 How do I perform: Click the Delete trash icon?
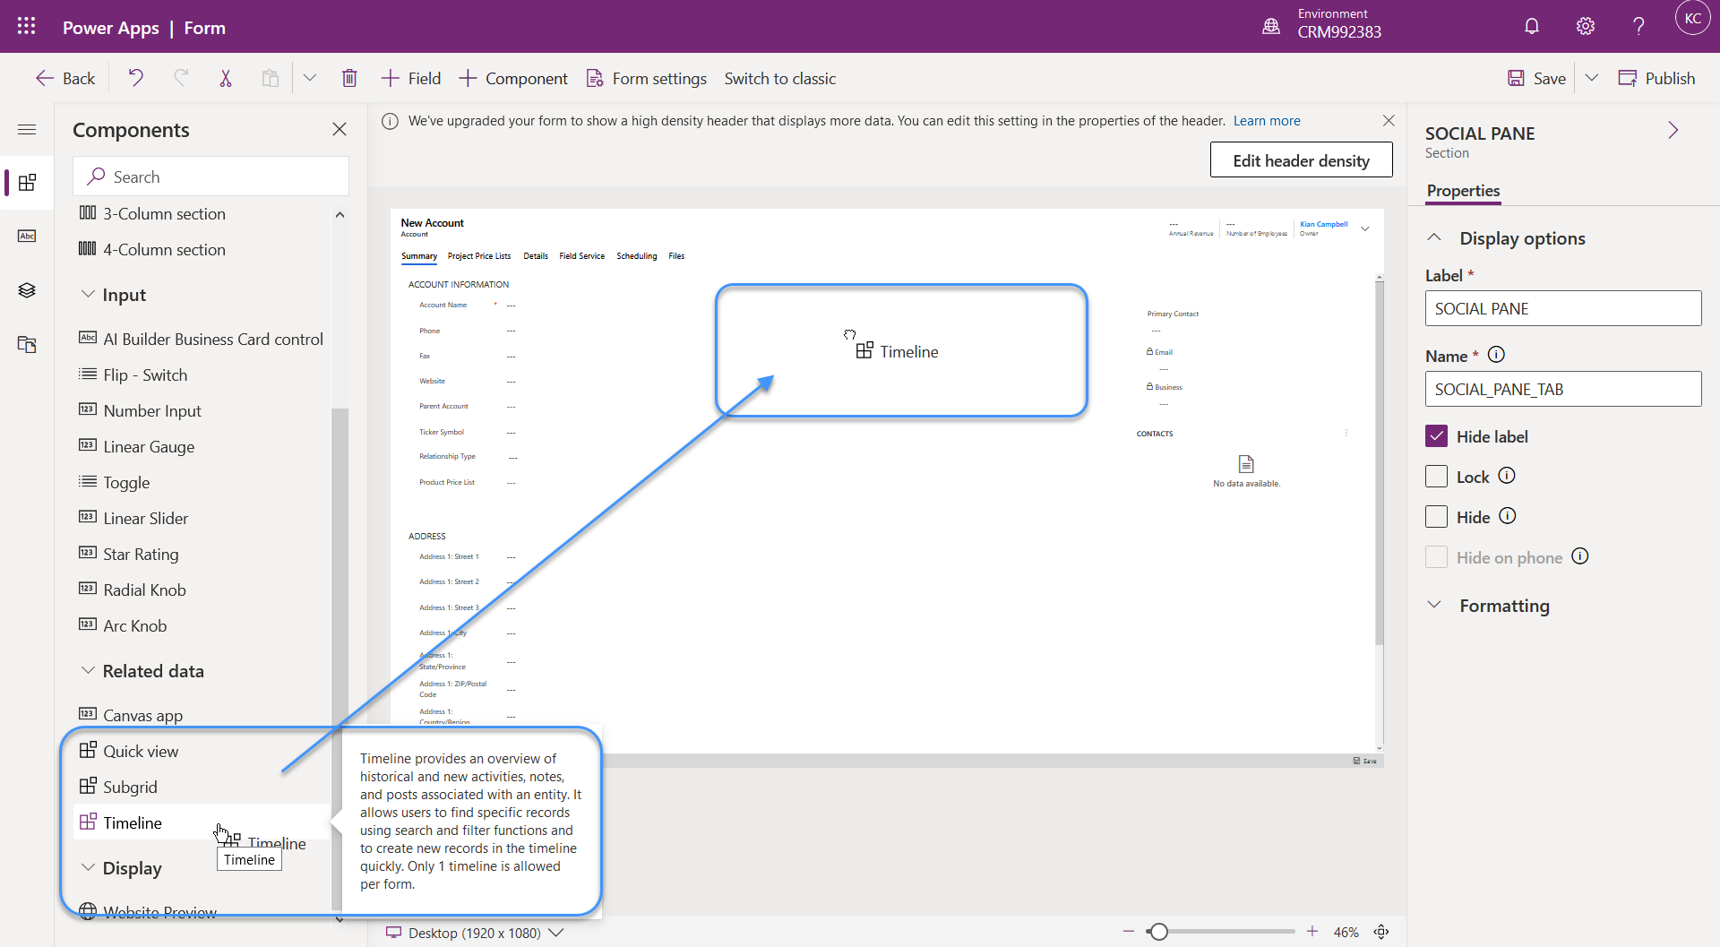point(349,78)
